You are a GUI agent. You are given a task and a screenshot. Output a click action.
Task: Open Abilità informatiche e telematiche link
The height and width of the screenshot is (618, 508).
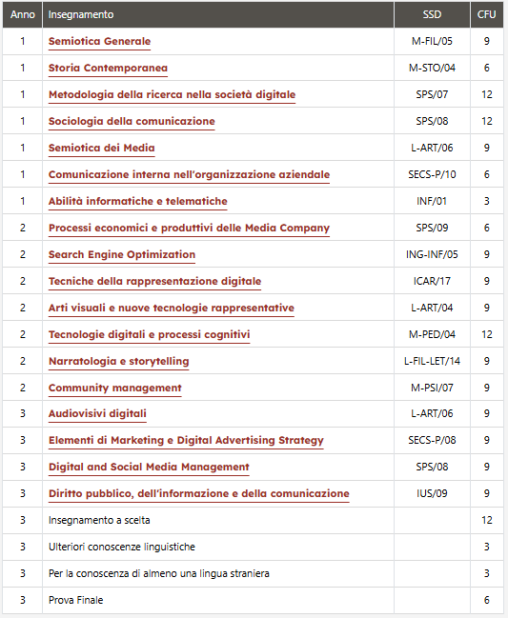[137, 202]
